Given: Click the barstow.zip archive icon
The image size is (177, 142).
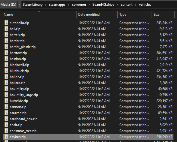Looking at the screenshot, I should 7,53.
